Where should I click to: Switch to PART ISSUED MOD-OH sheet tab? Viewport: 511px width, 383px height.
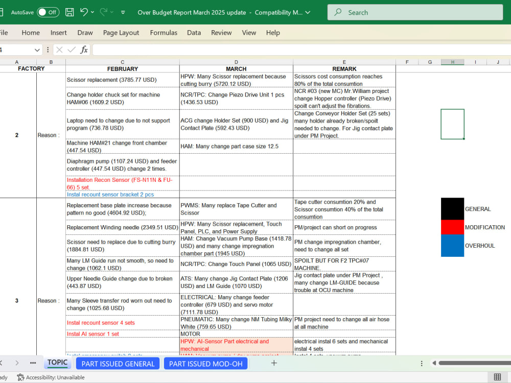tap(205, 364)
